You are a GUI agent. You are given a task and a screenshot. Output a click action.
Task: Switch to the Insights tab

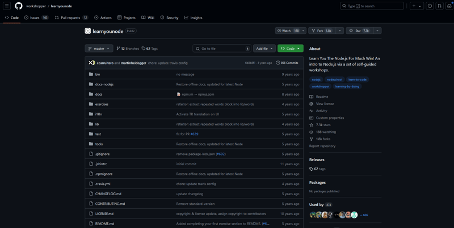click(193, 18)
